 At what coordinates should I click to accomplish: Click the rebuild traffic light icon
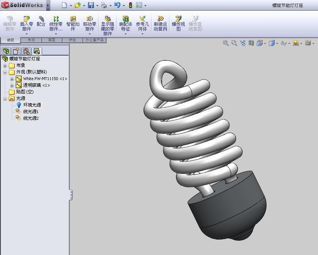click(131, 5)
